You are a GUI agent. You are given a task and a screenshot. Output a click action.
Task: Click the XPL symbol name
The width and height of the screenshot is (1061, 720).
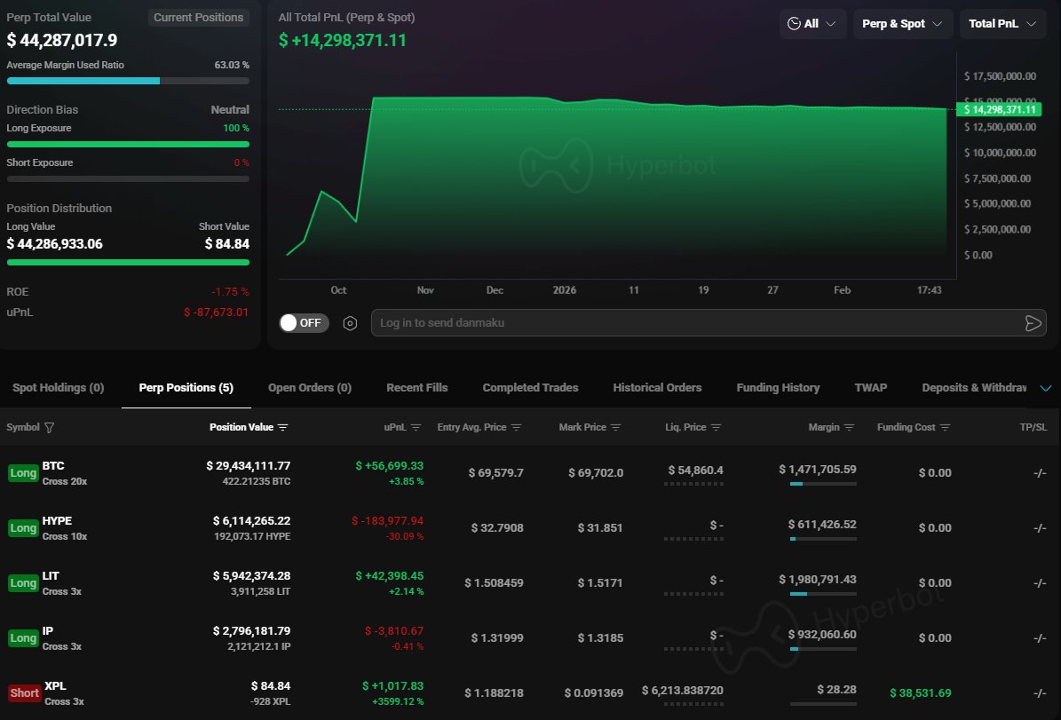pos(55,685)
